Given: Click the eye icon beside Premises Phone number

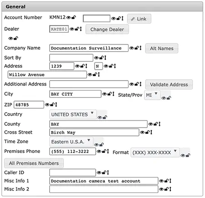Looking at the screenshot, I should tap(99, 151).
